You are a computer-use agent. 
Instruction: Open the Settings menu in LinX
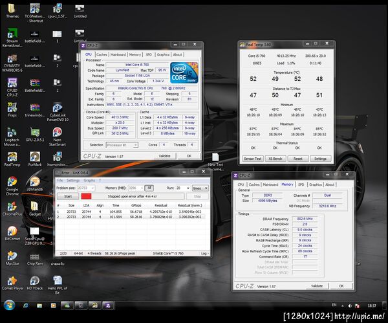coord(73,181)
